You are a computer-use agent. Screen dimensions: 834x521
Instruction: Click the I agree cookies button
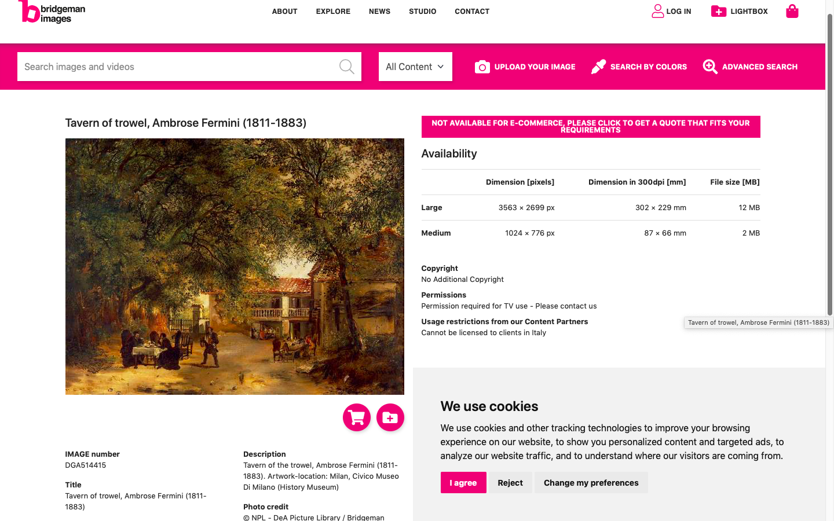pyautogui.click(x=463, y=483)
